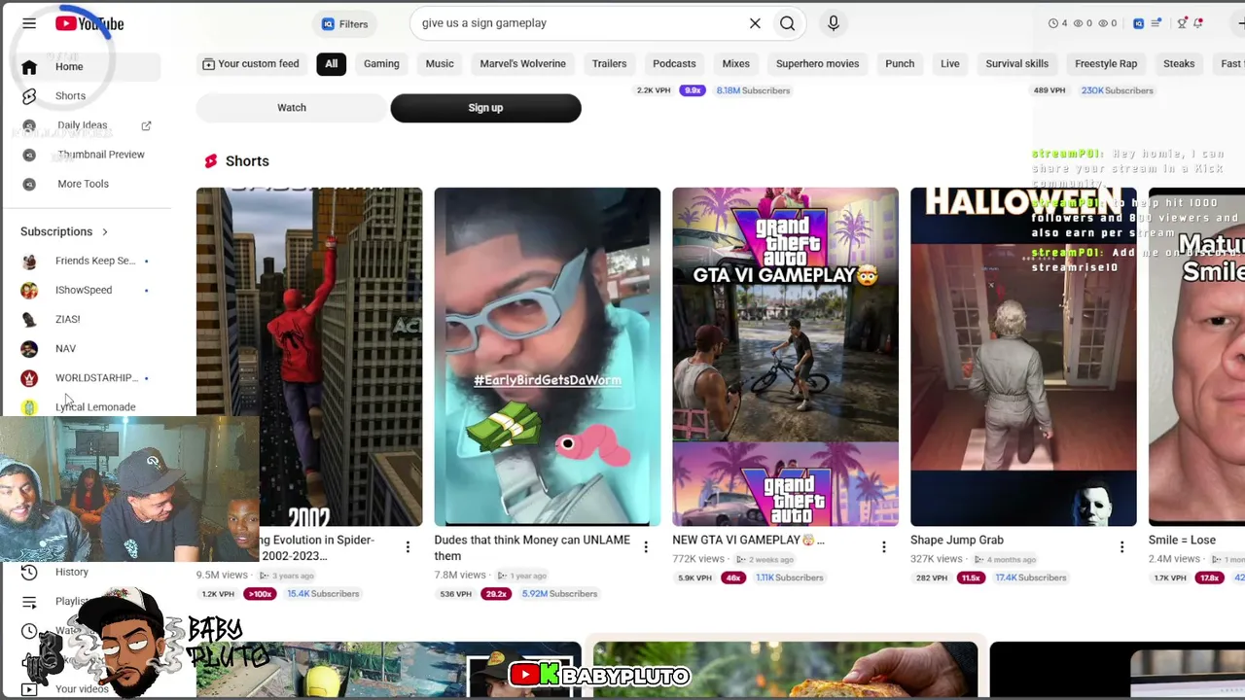Open options menu for Spider-Man Evolution short
The width and height of the screenshot is (1245, 700).
(408, 547)
